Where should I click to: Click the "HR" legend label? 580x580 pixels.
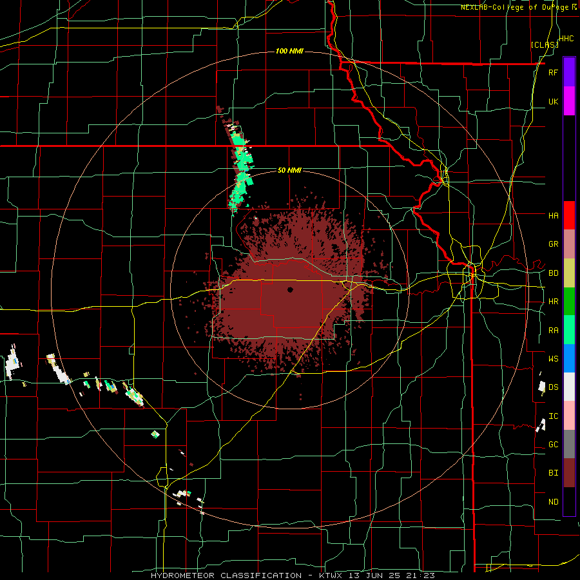(553, 302)
